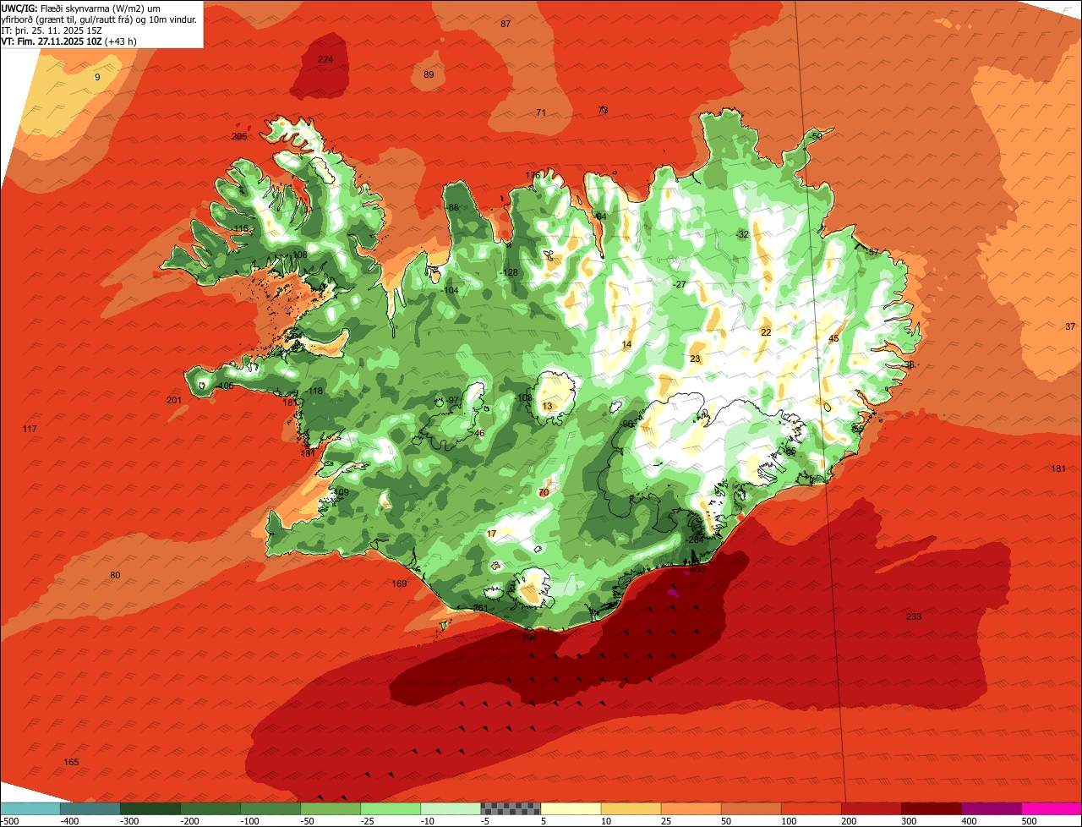Select the map value -64
The width and height of the screenshot is (1082, 827).
[599, 216]
